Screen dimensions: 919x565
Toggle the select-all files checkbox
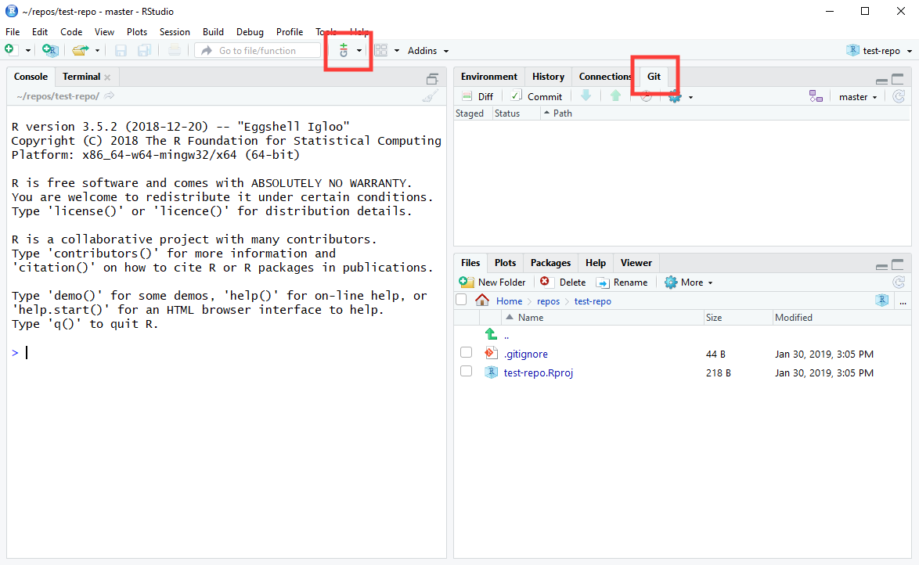[x=461, y=300]
